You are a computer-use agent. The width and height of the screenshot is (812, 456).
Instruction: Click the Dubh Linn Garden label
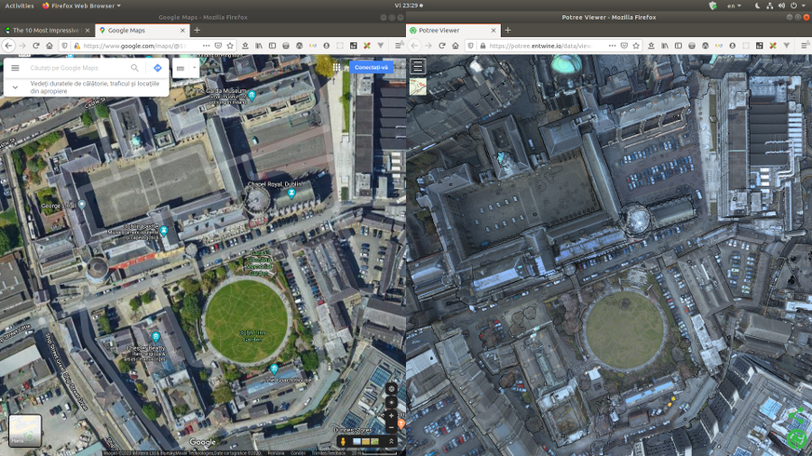point(253,336)
